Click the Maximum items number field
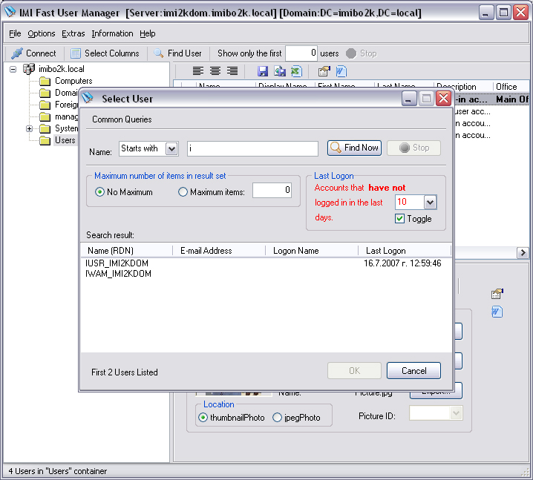The width and height of the screenshot is (533, 480). point(272,190)
